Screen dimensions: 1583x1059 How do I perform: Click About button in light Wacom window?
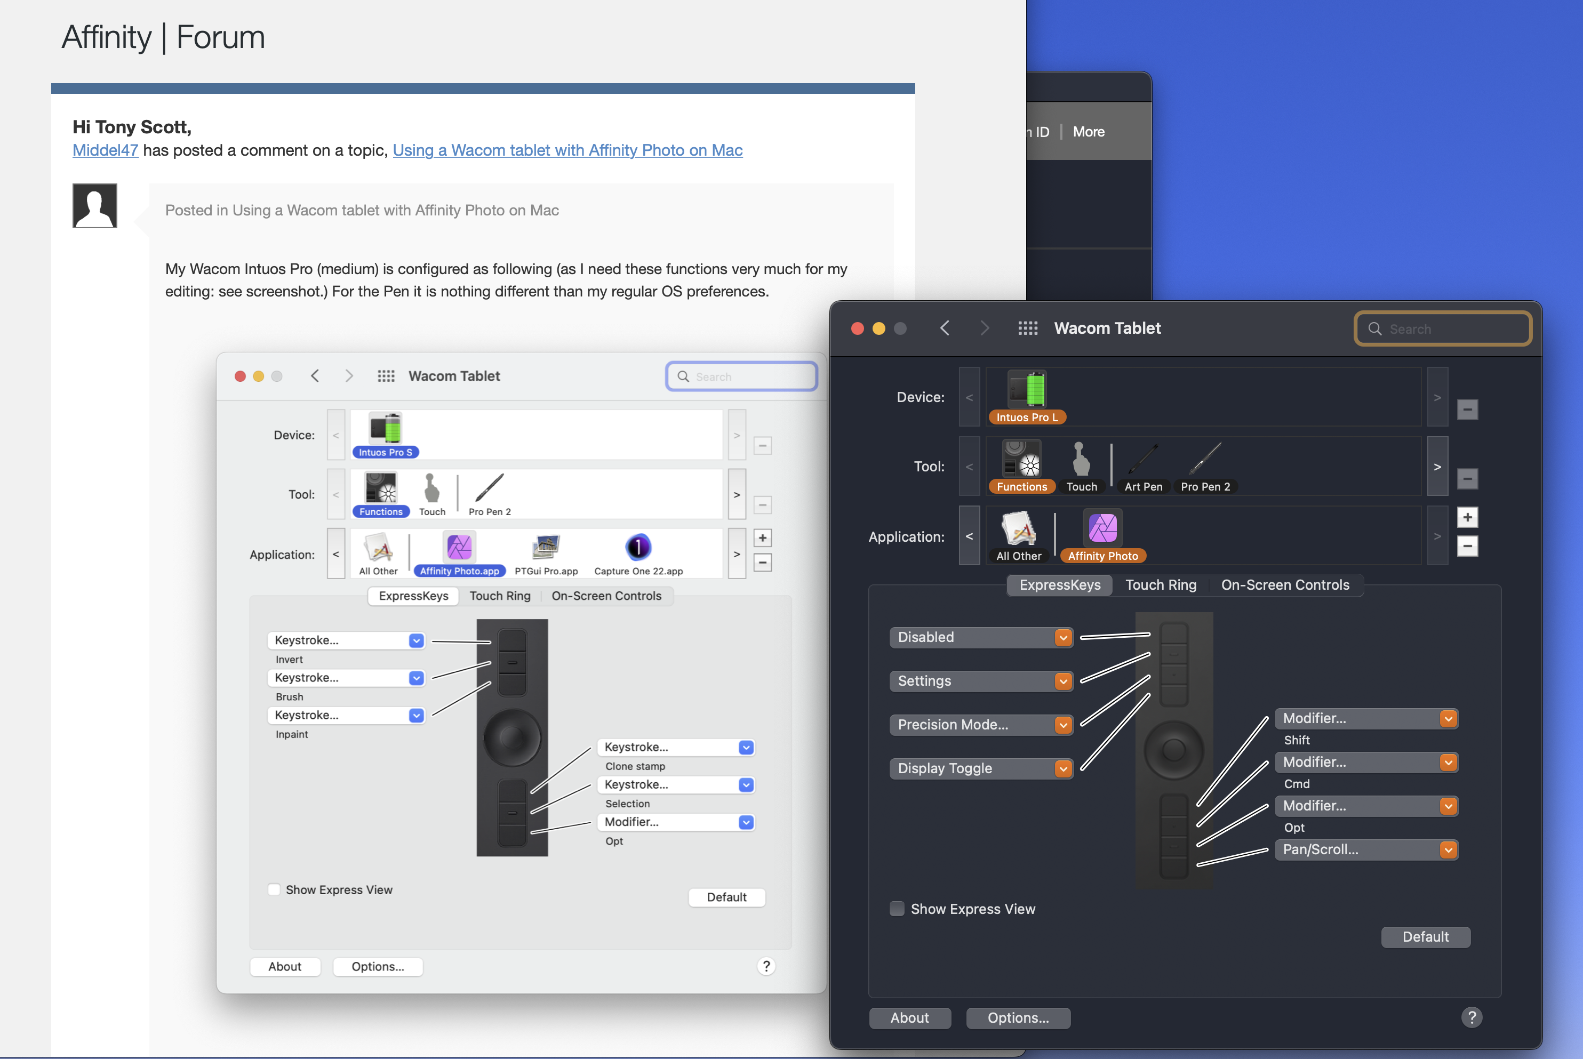point(285,966)
